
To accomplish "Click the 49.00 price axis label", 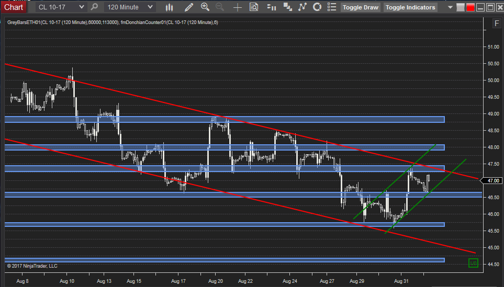I will click(493, 113).
